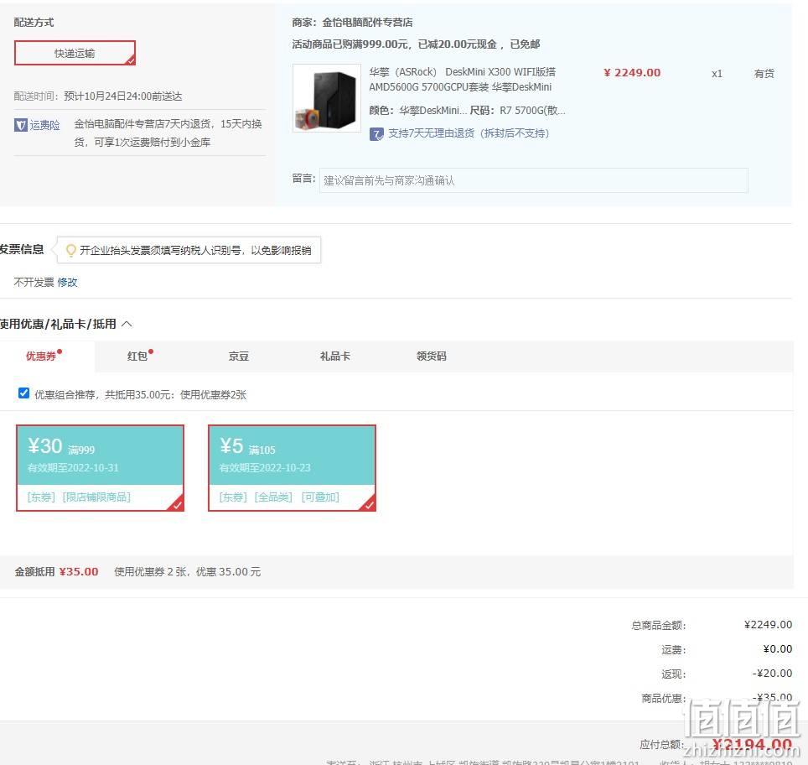Open the 华擎 DeskMini X300 product title
808x765 pixels.
point(462,79)
